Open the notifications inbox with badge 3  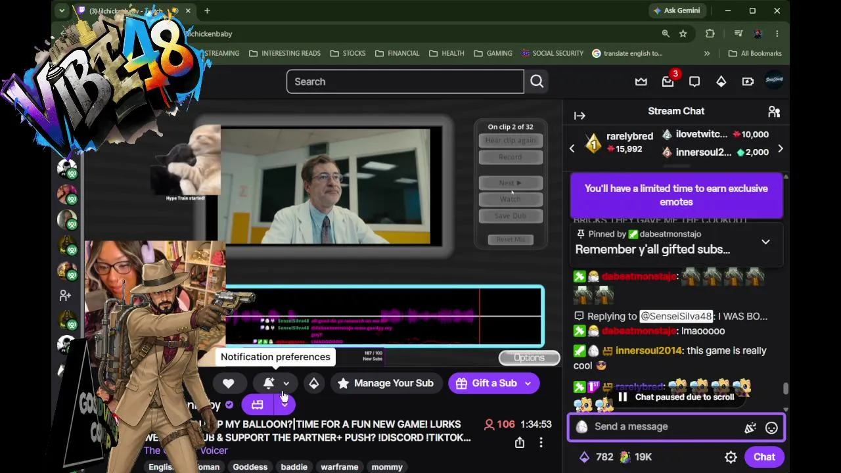tap(668, 81)
